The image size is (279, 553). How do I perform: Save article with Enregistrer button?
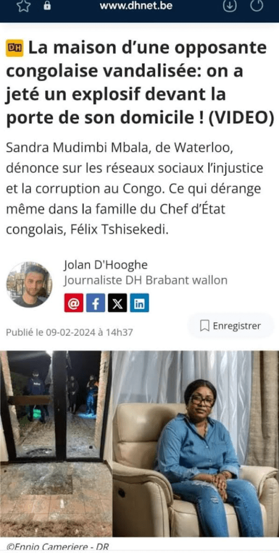[231, 326]
